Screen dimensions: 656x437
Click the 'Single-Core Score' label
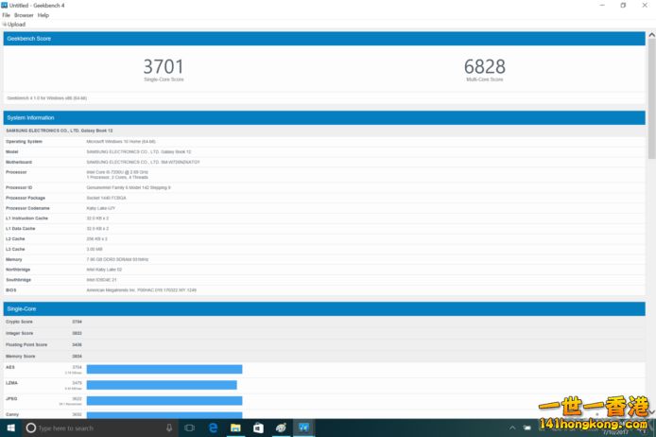tap(164, 79)
